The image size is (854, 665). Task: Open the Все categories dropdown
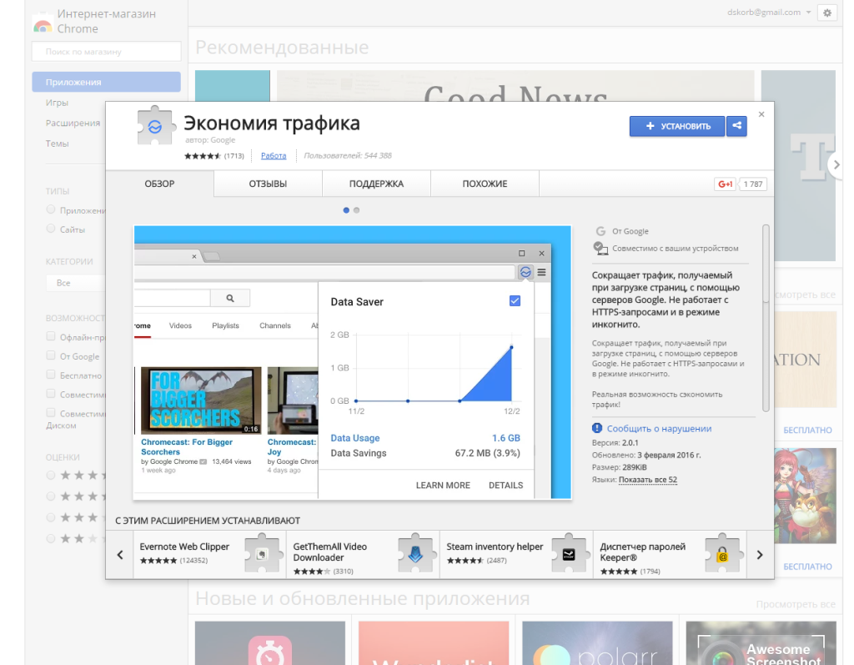tap(76, 283)
